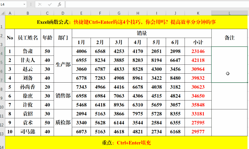249x149 pixels.
Task: Click the cell with name 司马懿
Action: (28, 132)
